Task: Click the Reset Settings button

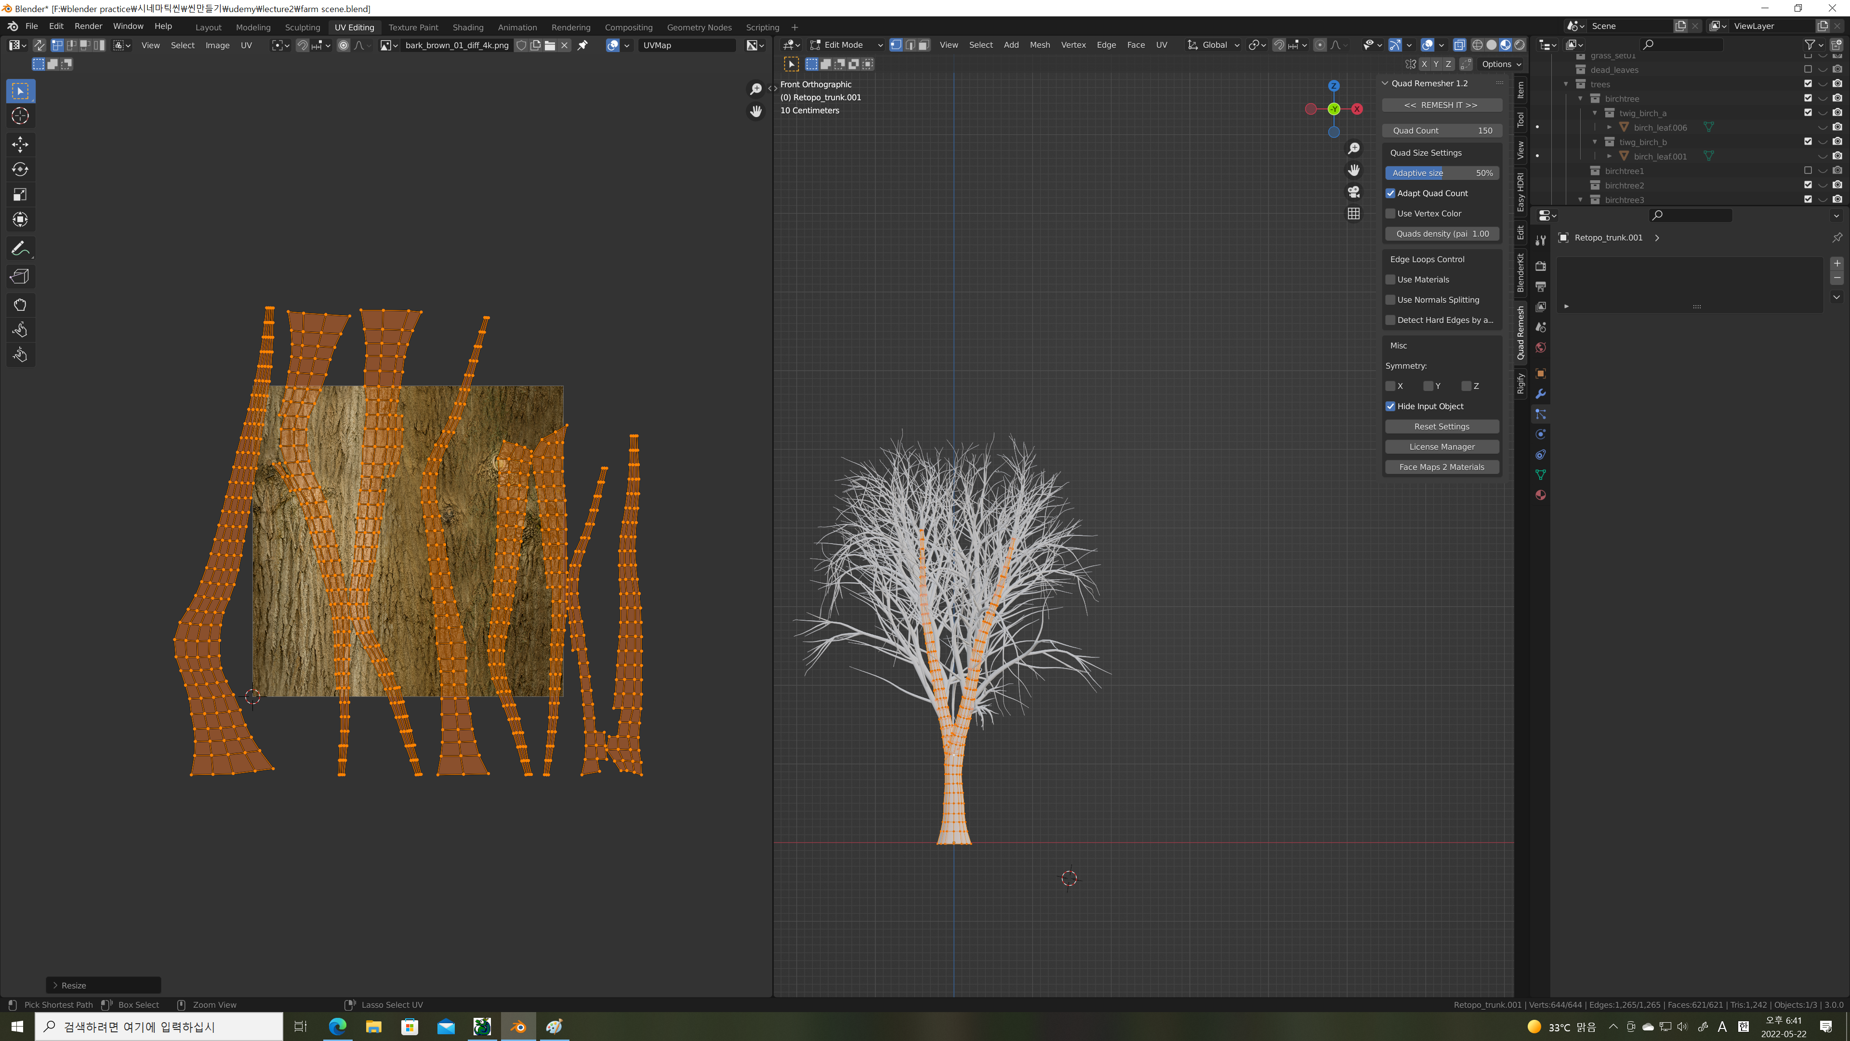Action: tap(1440, 426)
